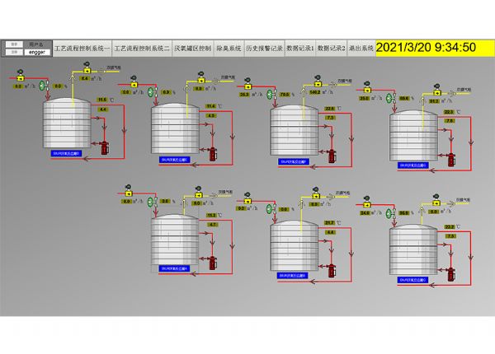Click blue name label under 11.4 °C tank
495x354 pixels.
point(175,160)
